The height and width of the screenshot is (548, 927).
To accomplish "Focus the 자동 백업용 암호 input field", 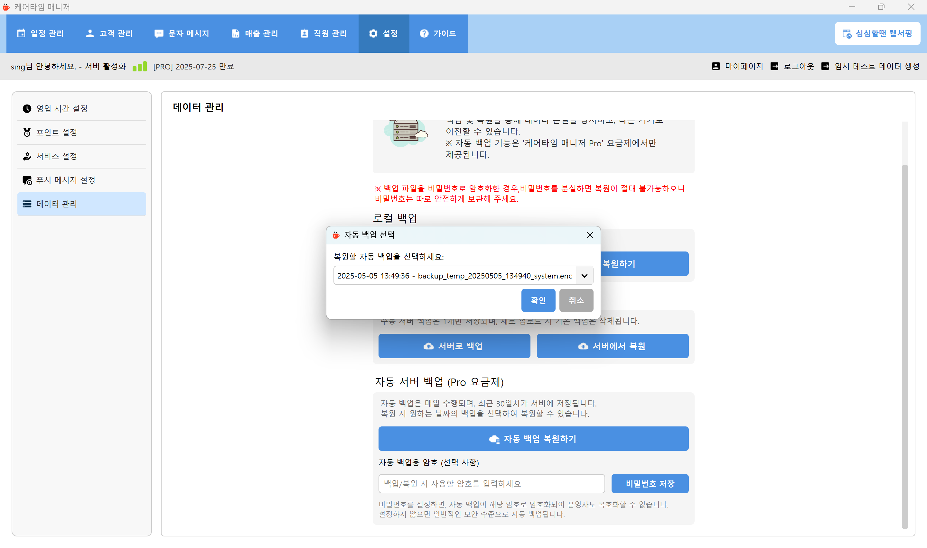I will click(x=492, y=484).
